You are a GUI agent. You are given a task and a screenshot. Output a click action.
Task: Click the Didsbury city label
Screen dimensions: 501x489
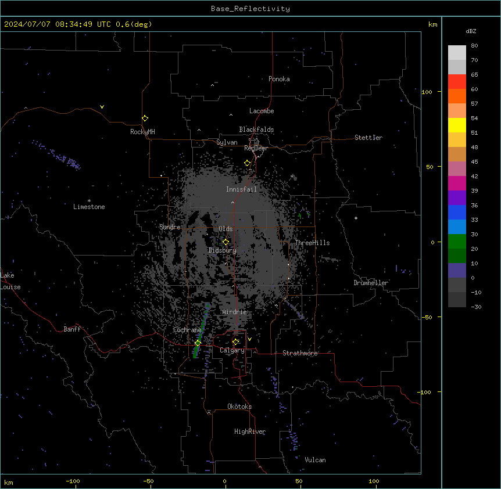[x=223, y=250]
